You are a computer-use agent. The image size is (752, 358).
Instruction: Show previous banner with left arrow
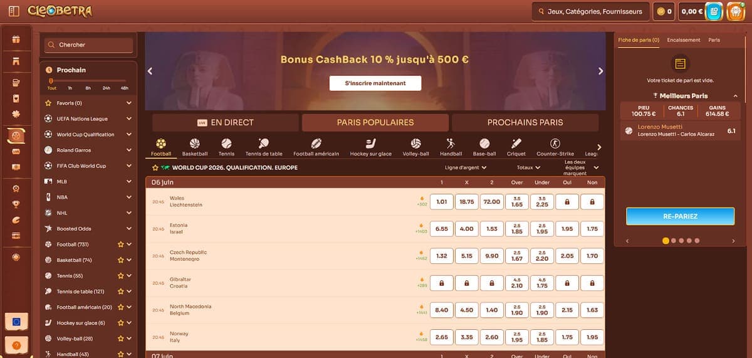coord(150,71)
